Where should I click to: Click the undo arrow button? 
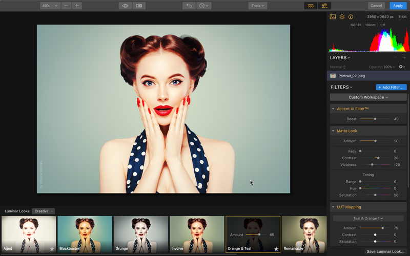click(189, 6)
